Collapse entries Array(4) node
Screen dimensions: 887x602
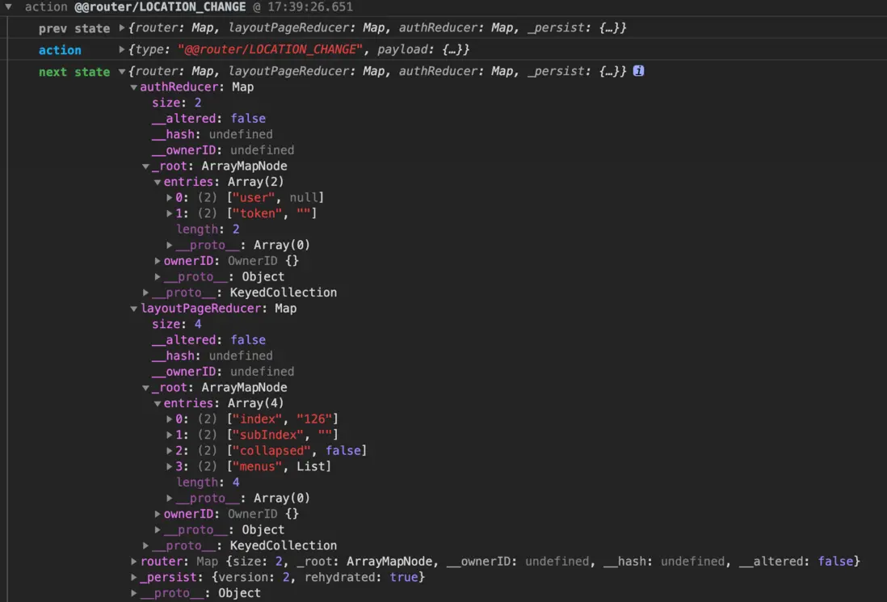tap(158, 403)
